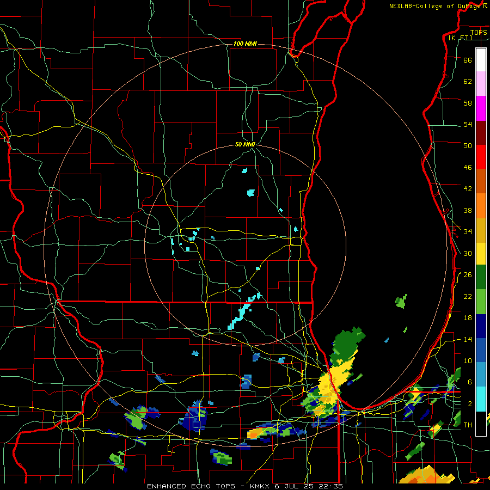Click the green echo over Lake Michigan

401,302
